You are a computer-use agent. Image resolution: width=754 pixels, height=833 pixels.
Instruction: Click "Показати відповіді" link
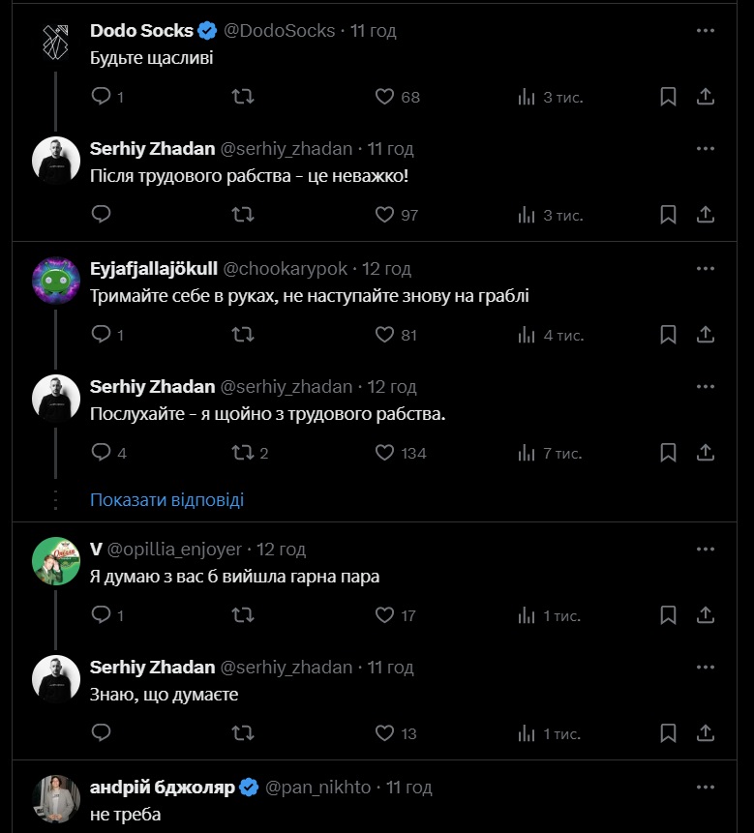[x=166, y=500]
